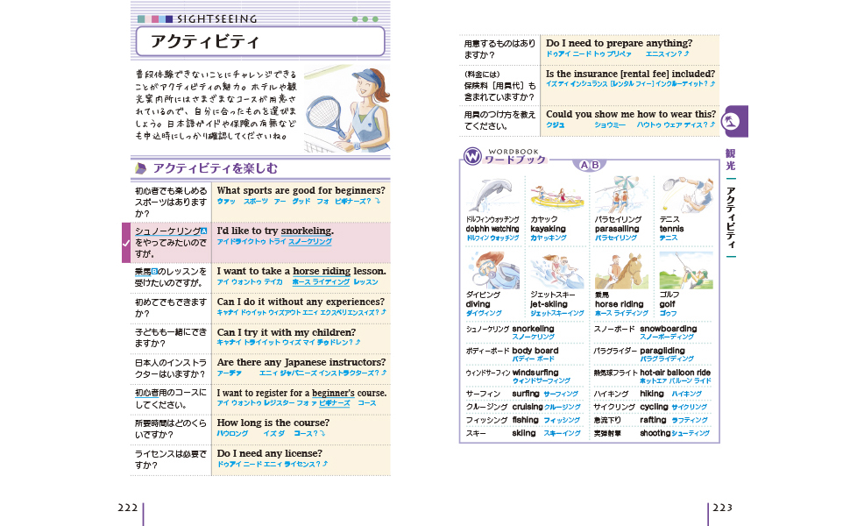Click "Can I try it with my children?"
Image resolution: width=850 pixels, height=526 pixels.
tap(287, 332)
